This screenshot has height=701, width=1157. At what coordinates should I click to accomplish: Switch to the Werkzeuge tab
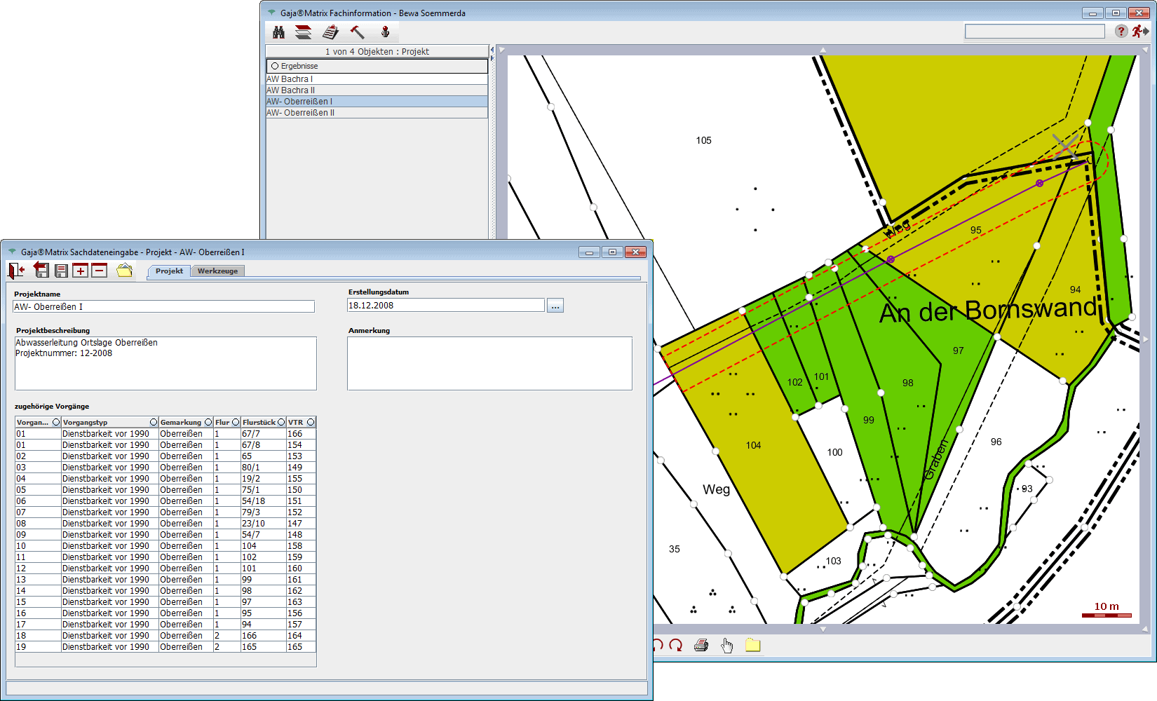click(x=217, y=271)
